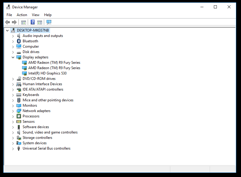This screenshot has width=241, height=177.
Task: Click the Audio inputs and outputs speaker icon
Action: click(19, 36)
